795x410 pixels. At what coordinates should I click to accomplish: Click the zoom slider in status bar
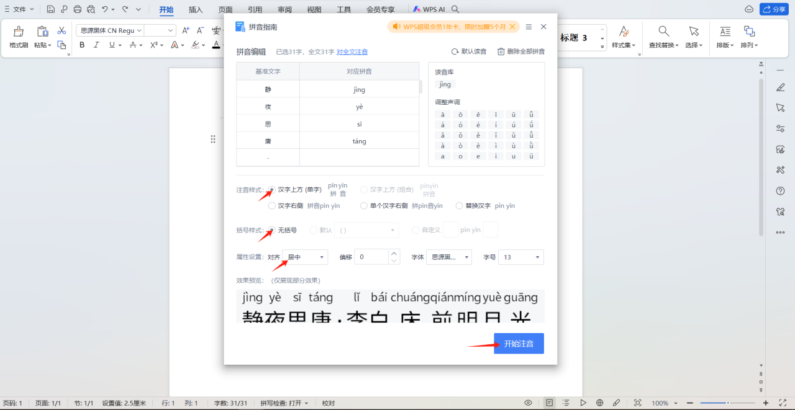[727, 403]
